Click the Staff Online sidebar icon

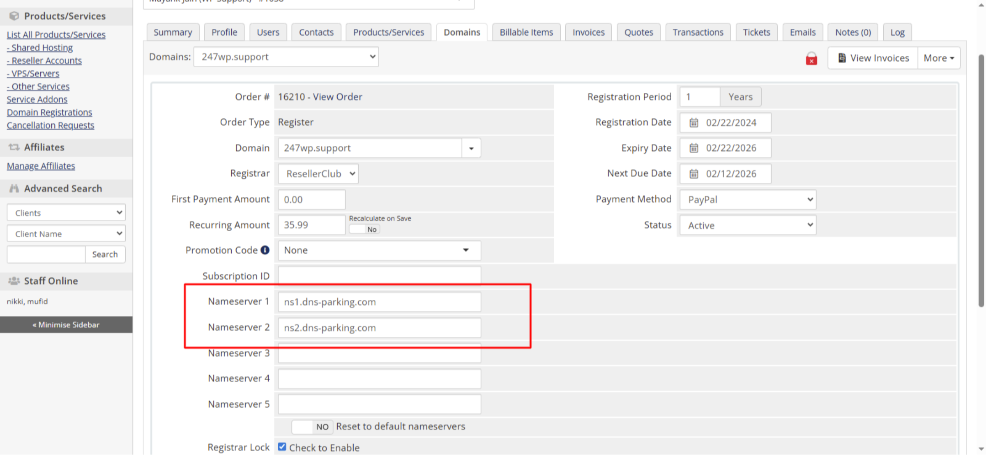14,281
